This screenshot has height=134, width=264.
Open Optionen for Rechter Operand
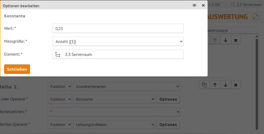[x=168, y=125]
